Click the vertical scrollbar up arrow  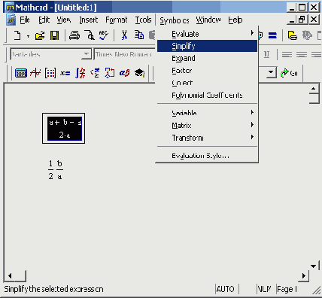click(313, 89)
